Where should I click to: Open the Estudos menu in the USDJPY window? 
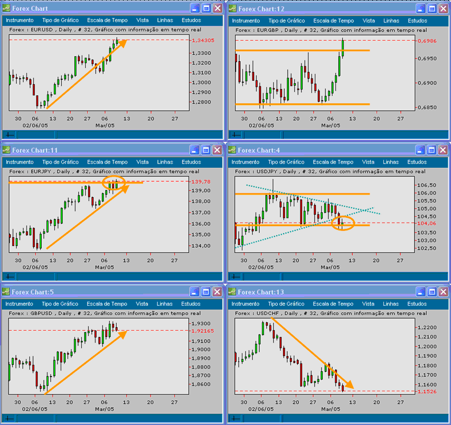tap(417, 162)
